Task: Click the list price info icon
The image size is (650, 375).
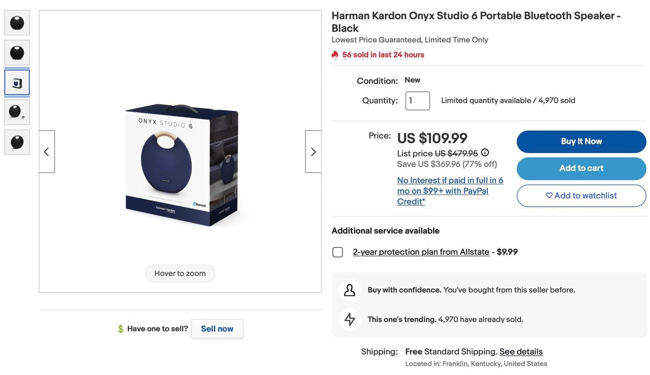Action: (x=485, y=152)
